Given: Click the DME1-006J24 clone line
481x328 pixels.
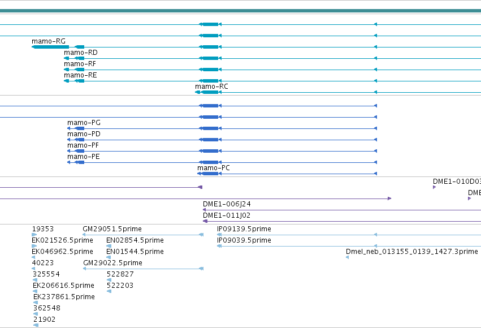Looking at the screenshot, I should (342, 210).
